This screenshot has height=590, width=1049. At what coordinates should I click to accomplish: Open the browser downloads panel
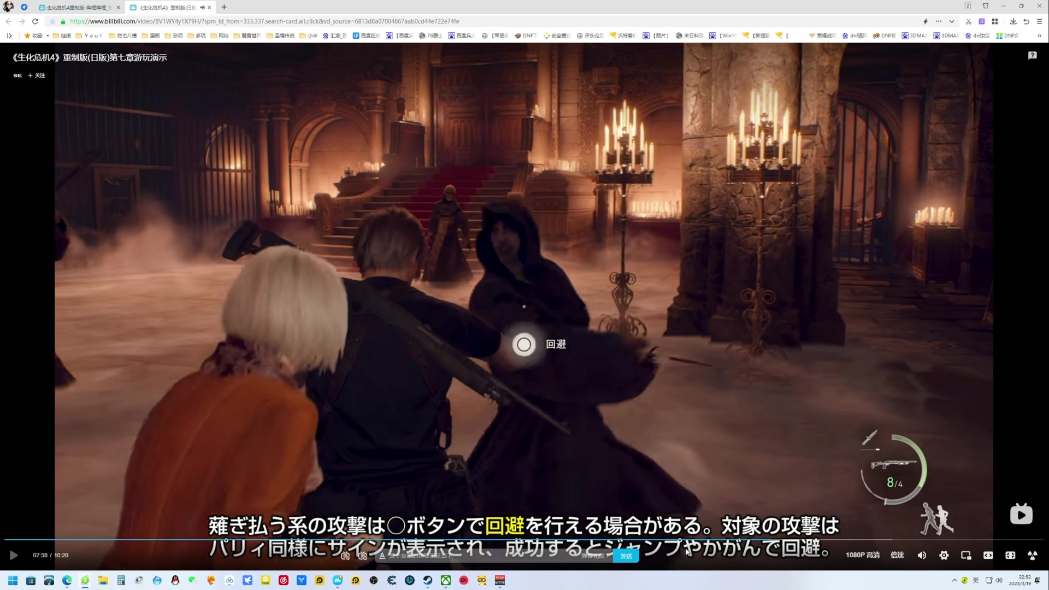pos(1013,21)
